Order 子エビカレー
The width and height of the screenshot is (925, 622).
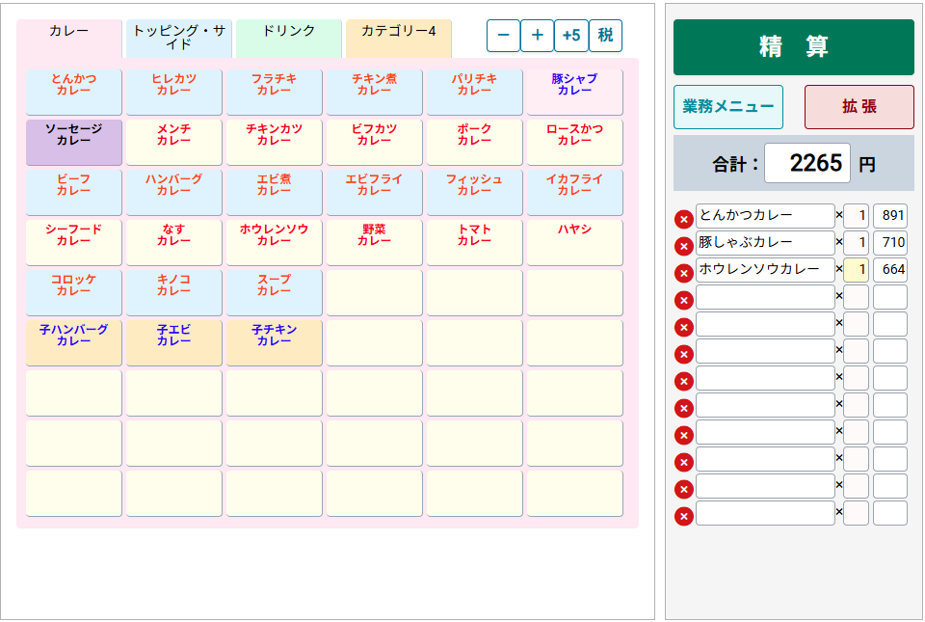click(173, 341)
